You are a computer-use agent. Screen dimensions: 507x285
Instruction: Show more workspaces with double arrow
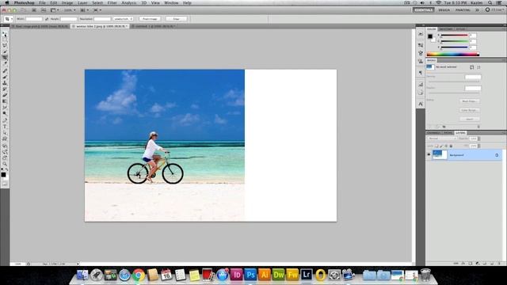(477, 10)
